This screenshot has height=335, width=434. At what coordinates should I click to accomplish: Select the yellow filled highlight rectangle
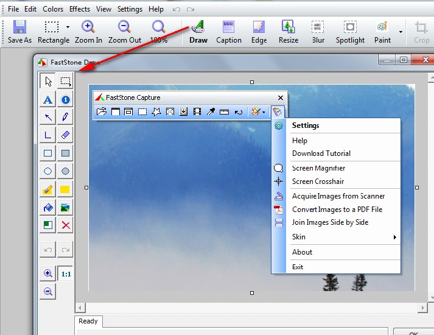[x=66, y=189]
